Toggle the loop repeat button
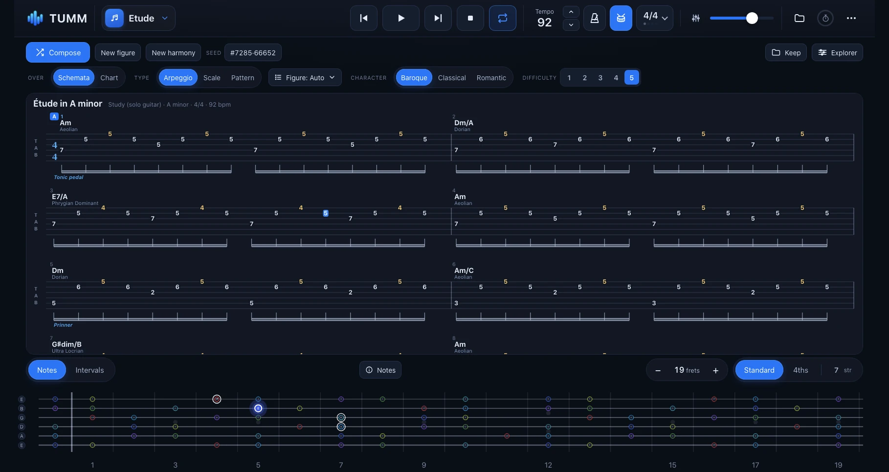The image size is (889, 472). (503, 18)
